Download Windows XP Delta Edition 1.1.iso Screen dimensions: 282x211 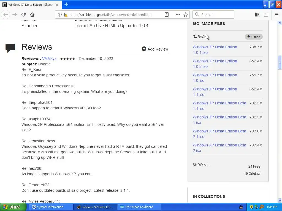pos(215,92)
